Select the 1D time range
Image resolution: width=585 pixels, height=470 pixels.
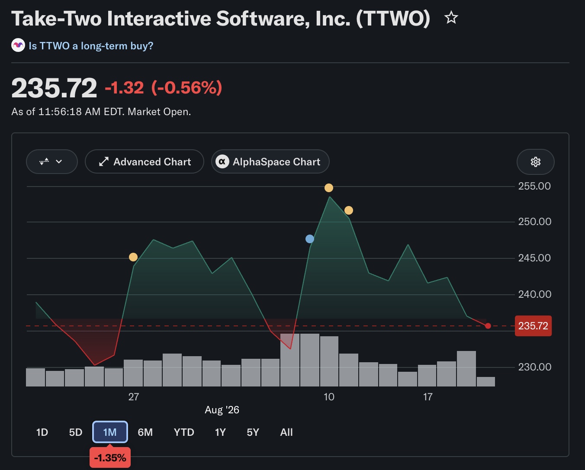click(42, 432)
